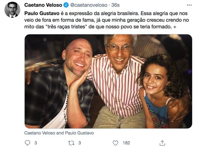Open the three-dot more options menu
197x149 pixels.
tap(189, 5)
